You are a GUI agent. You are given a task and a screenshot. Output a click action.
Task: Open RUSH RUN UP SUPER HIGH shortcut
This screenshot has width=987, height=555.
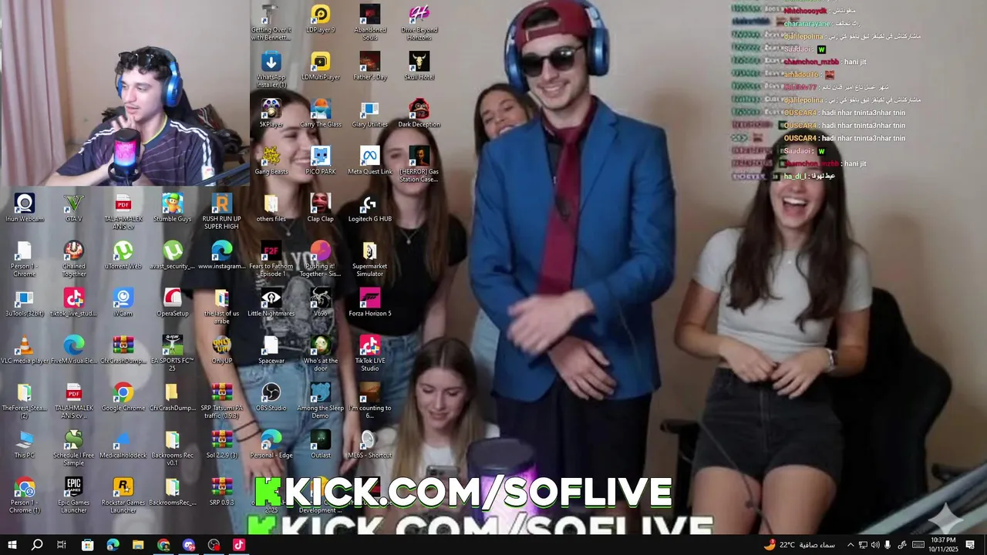[221, 212]
